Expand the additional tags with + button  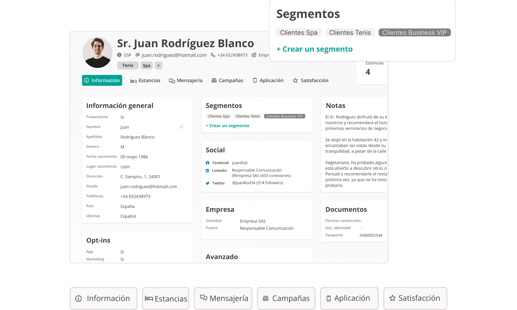point(158,65)
